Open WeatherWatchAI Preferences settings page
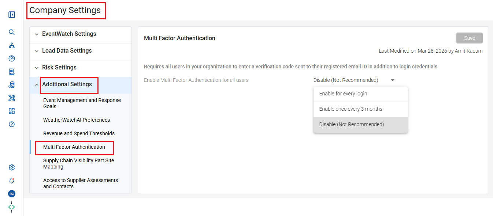This screenshot has height=216, width=493. tap(77, 120)
